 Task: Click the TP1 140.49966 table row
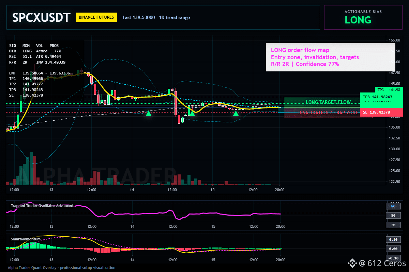click(x=26, y=79)
